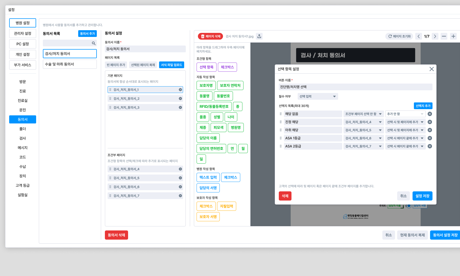460x276 pixels.
Task: Open 검사_처치_동의서_4 page dropdown
Action: click(363, 122)
